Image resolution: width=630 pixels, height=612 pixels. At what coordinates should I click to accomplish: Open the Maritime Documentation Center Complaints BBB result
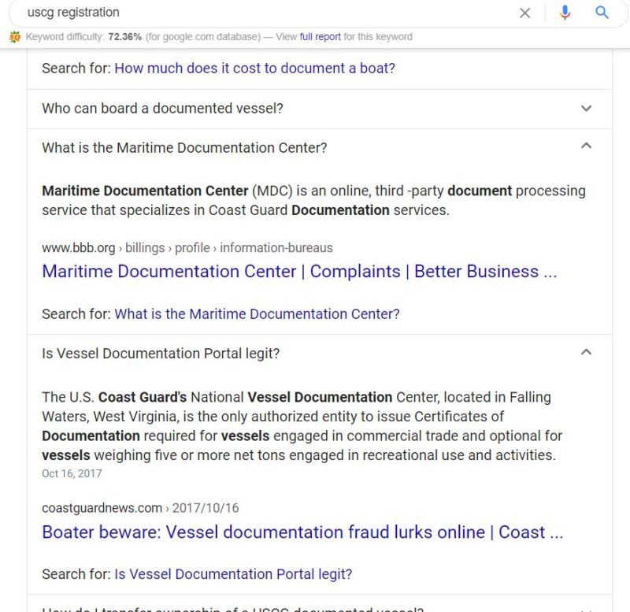pyautogui.click(x=299, y=271)
